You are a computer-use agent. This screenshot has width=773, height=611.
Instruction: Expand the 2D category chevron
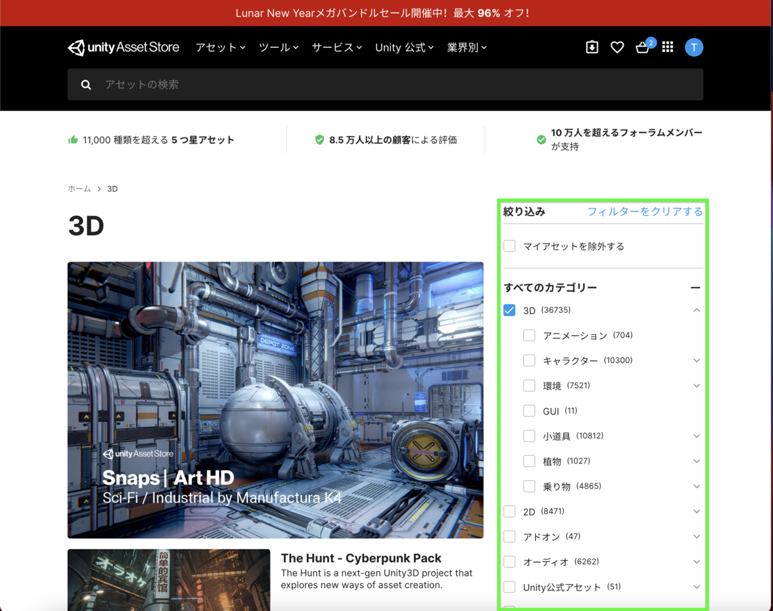pyautogui.click(x=696, y=511)
